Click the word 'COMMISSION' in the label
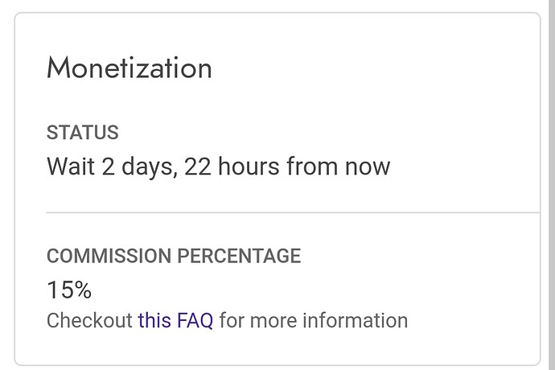 point(109,256)
